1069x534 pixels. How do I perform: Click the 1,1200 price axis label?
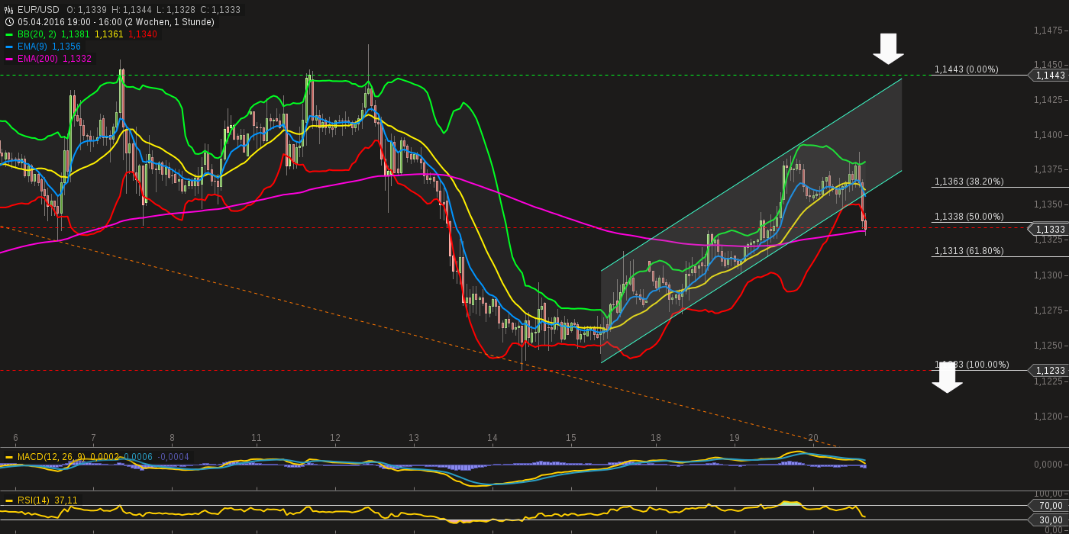click(x=1048, y=417)
